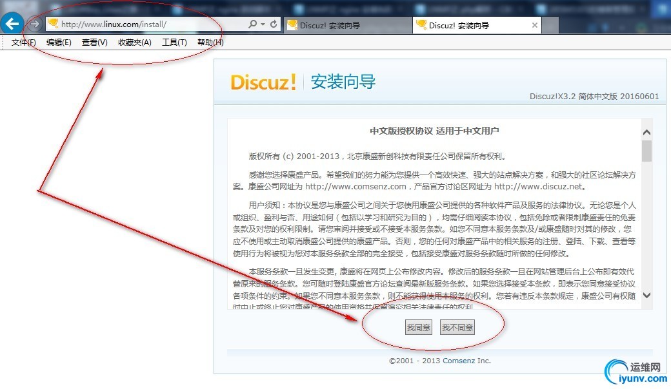Open the 查看(V) menu
The height and width of the screenshot is (389, 671).
click(95, 43)
